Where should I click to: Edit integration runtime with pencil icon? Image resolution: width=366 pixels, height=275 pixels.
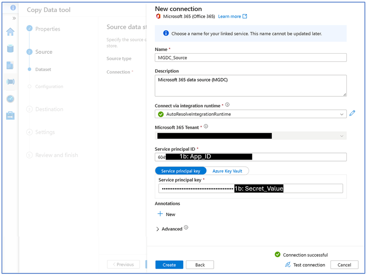point(352,113)
